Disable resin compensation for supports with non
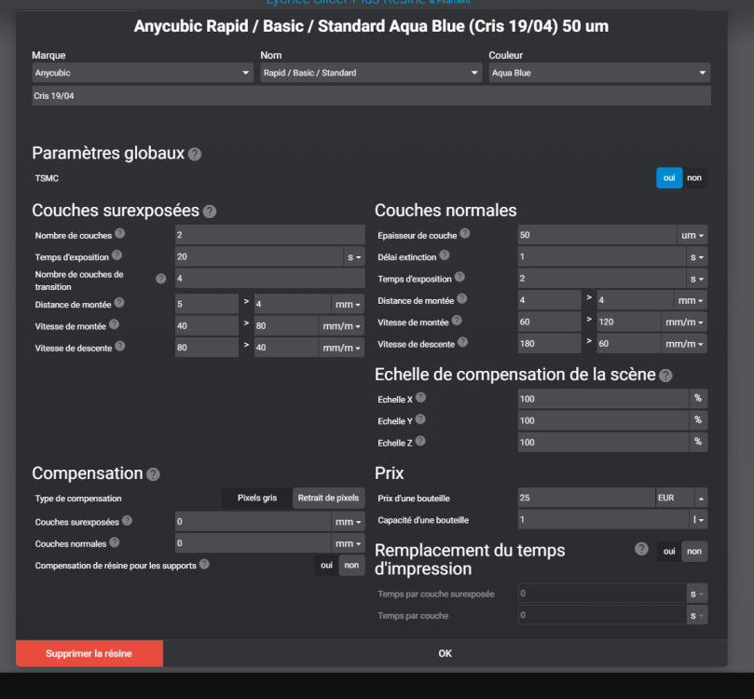 point(351,566)
